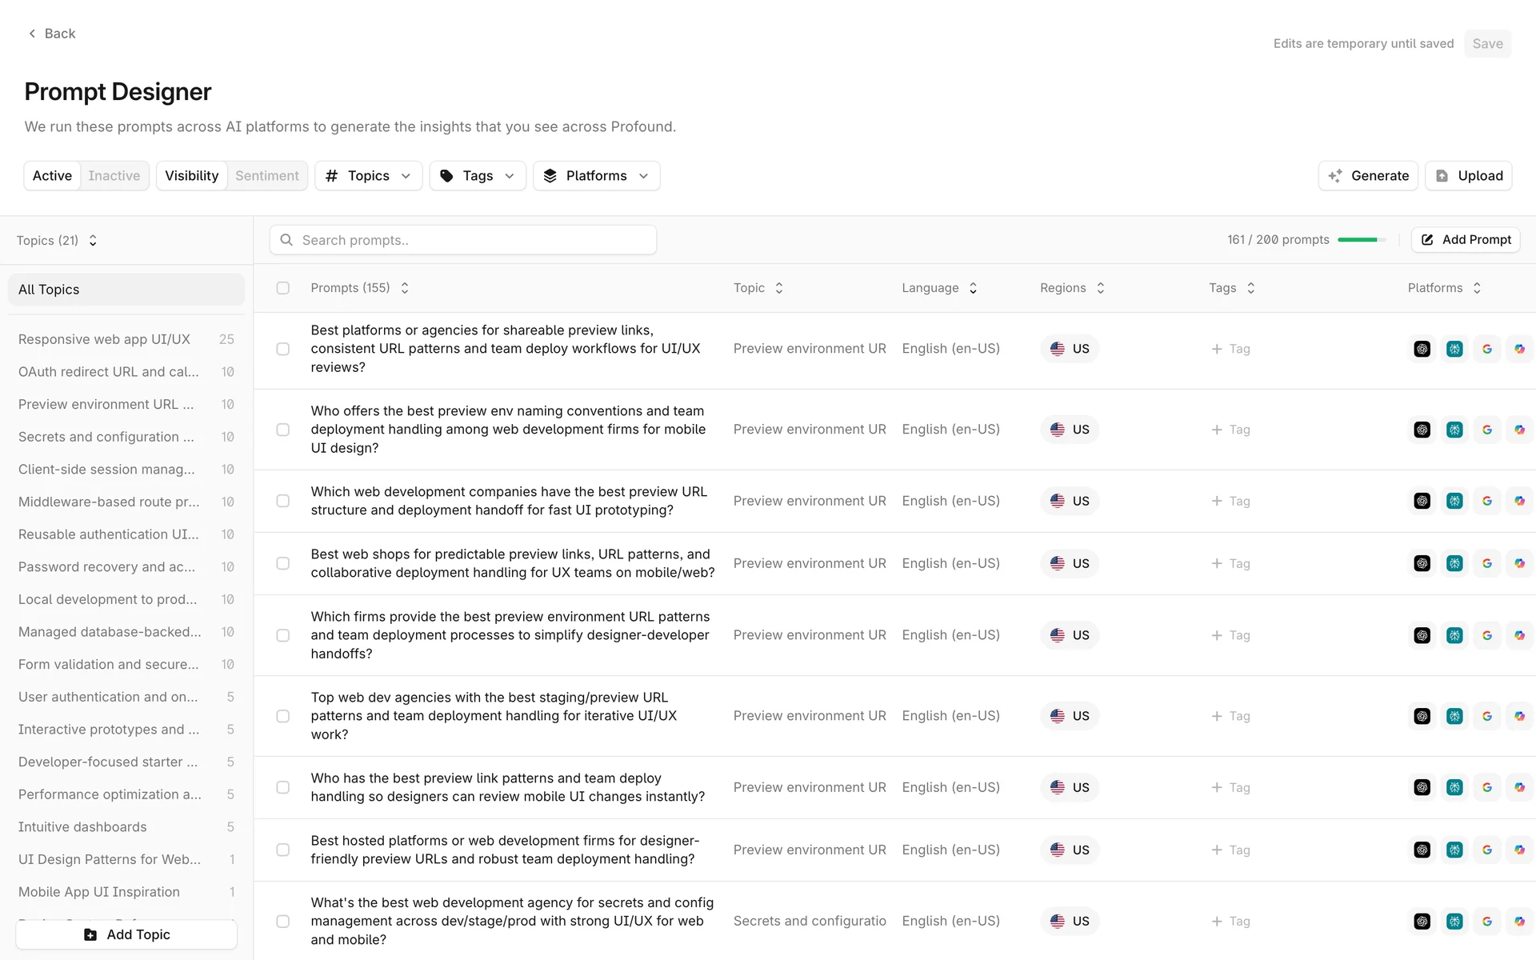Click the Upload file button
This screenshot has height=960, width=1536.
point(1468,176)
